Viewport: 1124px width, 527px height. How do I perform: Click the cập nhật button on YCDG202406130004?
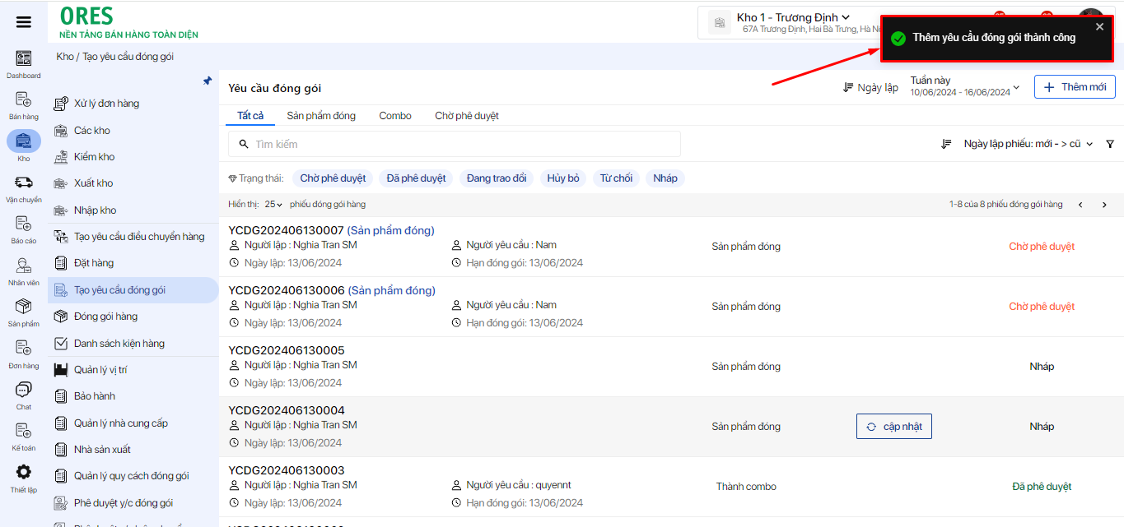coord(894,427)
